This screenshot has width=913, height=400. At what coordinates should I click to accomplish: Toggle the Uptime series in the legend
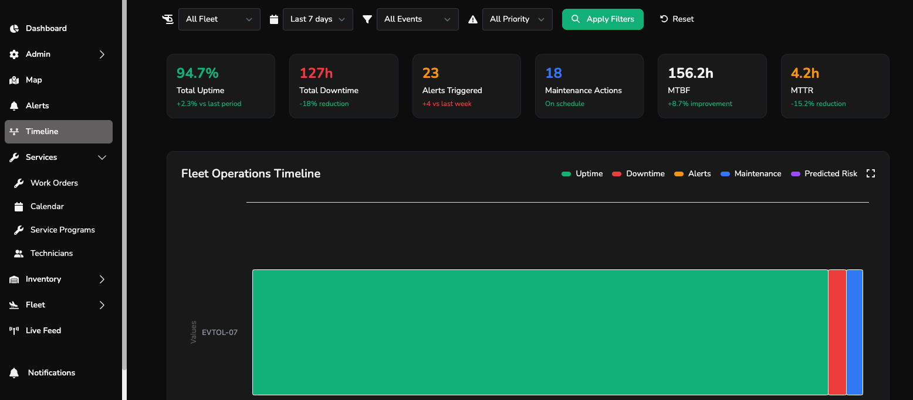click(581, 173)
